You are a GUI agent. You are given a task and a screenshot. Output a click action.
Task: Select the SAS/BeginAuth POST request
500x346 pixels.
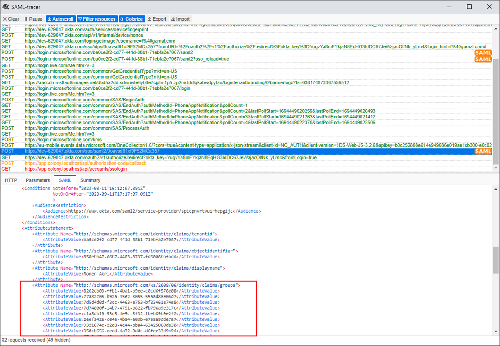246,100
